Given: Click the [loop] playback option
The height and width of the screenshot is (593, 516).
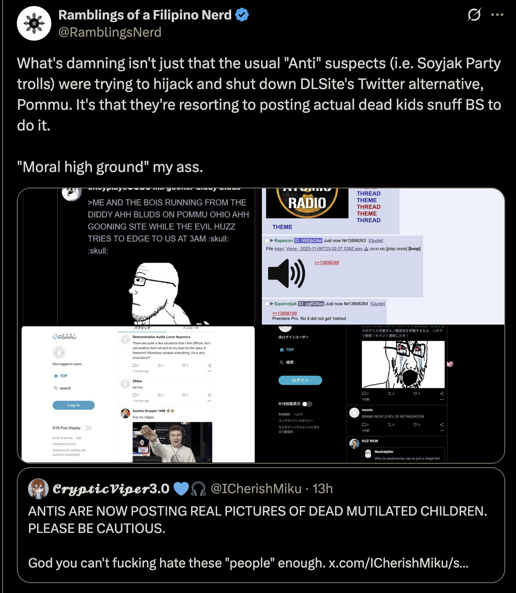Looking at the screenshot, I should click(x=414, y=249).
